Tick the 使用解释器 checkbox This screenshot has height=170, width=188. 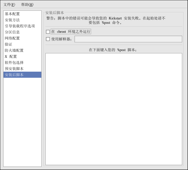coord(48,39)
